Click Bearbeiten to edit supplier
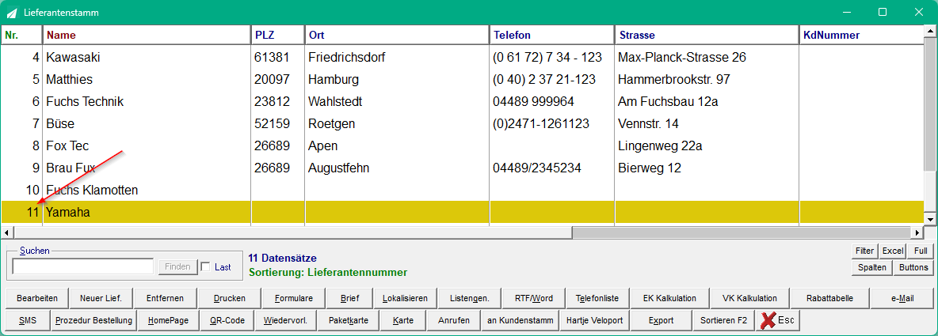 [x=37, y=298]
